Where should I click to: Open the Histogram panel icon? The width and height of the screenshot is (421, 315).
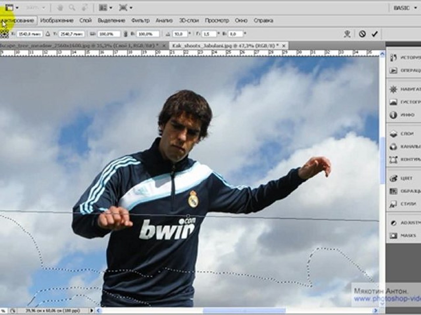pos(393,102)
